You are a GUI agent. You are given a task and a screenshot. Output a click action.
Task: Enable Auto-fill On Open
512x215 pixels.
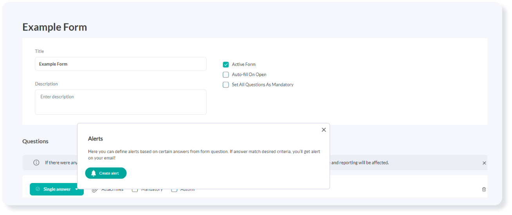tap(226, 75)
